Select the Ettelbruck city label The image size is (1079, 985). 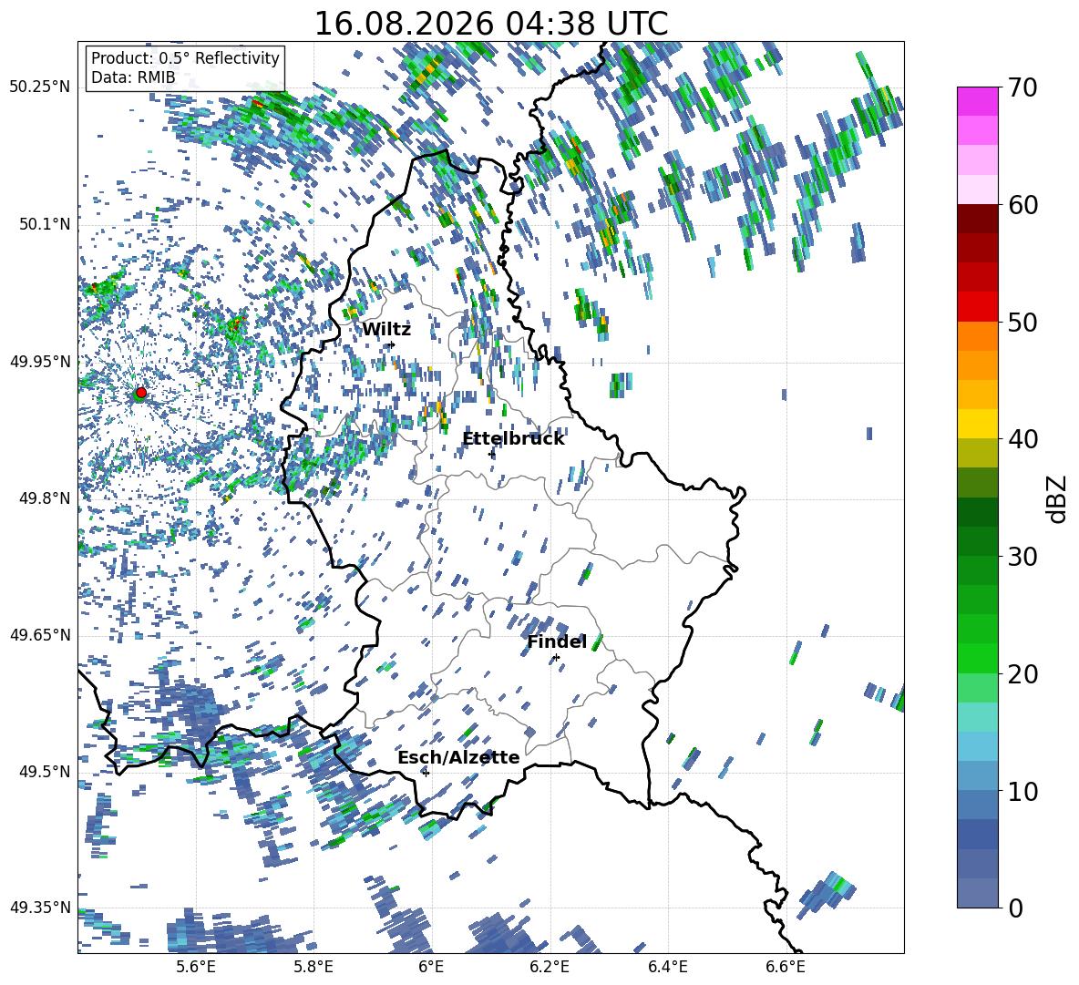[x=513, y=439]
